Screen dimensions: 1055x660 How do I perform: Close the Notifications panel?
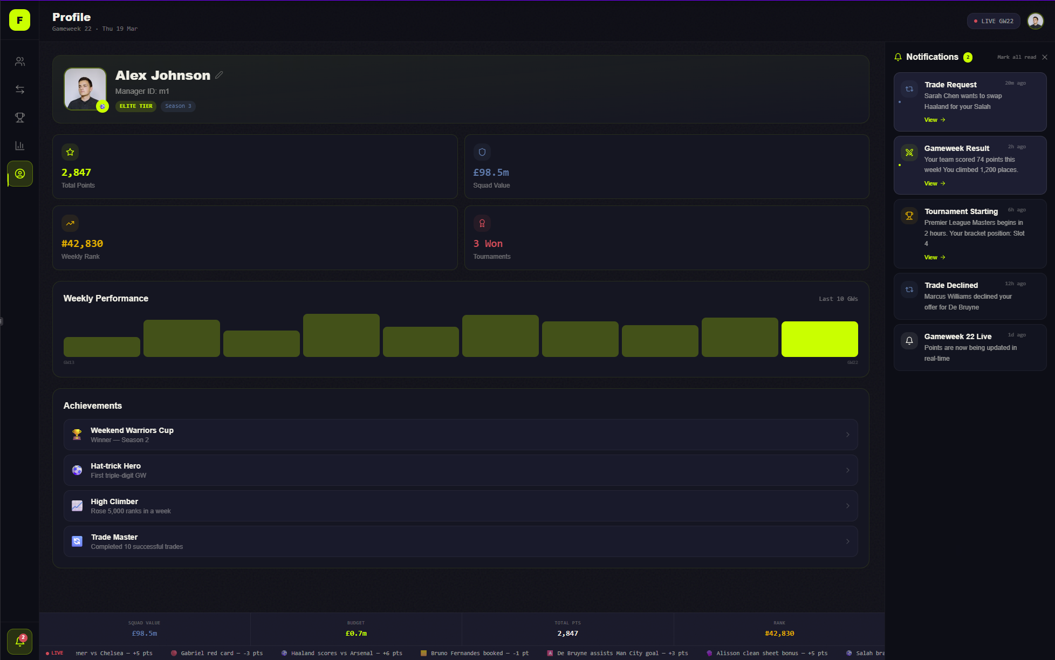(1045, 57)
